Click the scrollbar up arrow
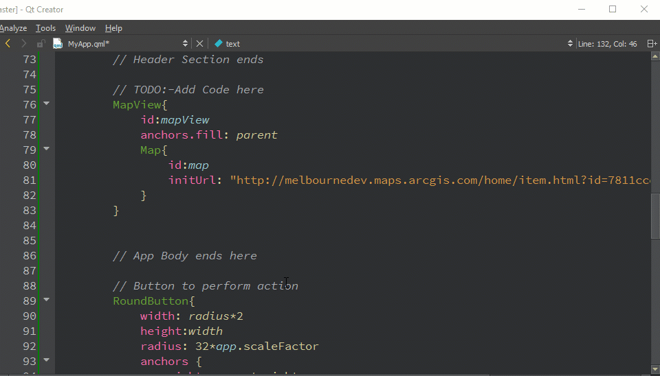This screenshot has height=376, width=660. [x=655, y=56]
